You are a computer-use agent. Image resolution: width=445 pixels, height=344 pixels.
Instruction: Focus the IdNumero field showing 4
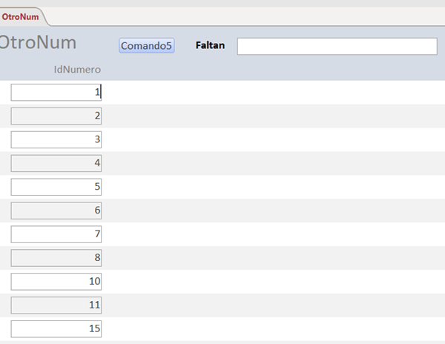click(x=56, y=163)
